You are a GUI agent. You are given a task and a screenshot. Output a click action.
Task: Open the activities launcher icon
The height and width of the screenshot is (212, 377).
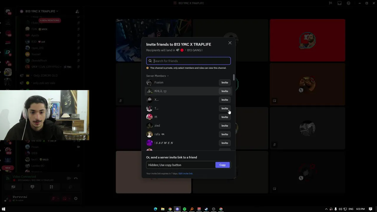(x=51, y=187)
